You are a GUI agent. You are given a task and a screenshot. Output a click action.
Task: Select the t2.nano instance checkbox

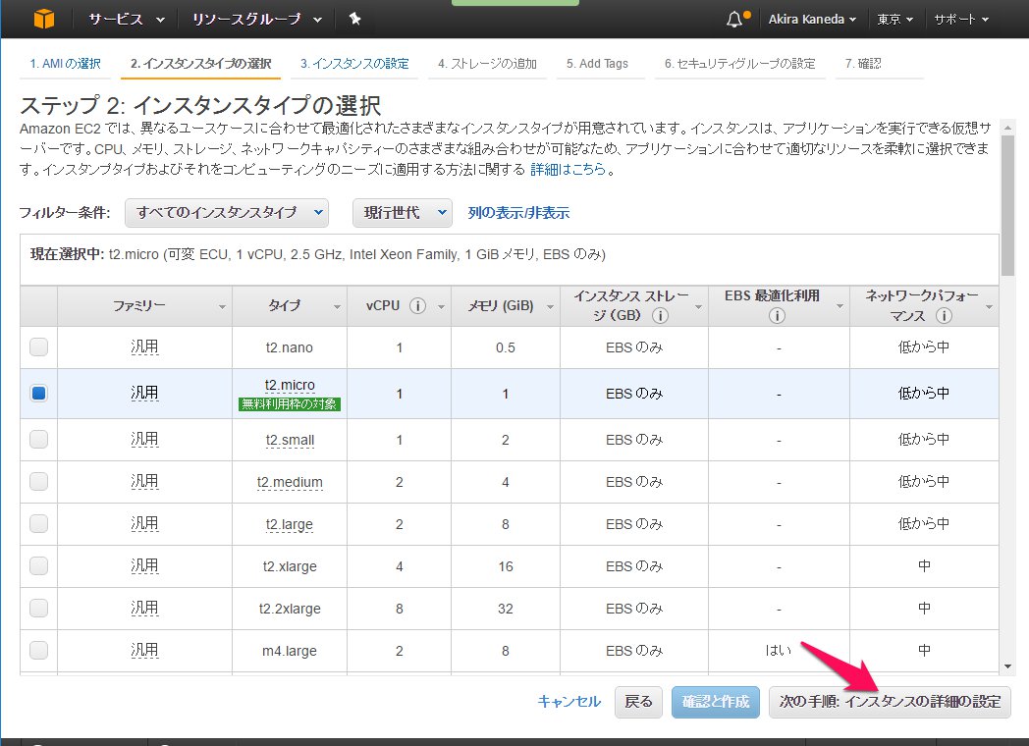pyautogui.click(x=38, y=346)
